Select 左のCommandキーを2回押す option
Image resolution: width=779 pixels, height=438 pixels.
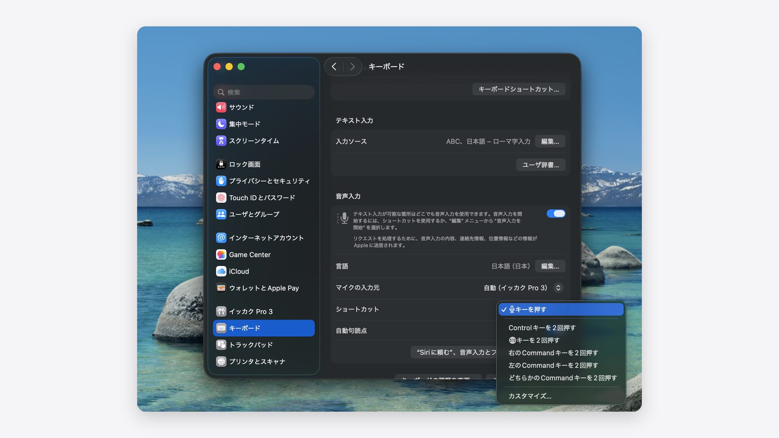pyautogui.click(x=561, y=365)
